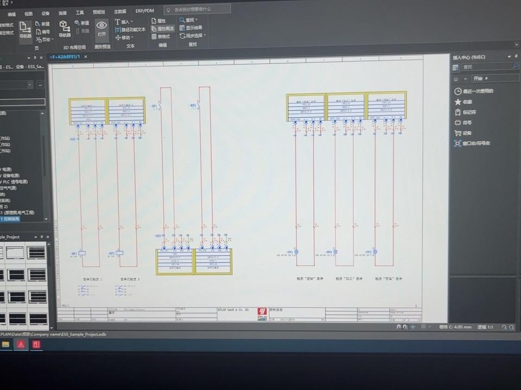The image size is (521, 390).
Task: Open the 3D layout space navigator
Action: [64, 29]
